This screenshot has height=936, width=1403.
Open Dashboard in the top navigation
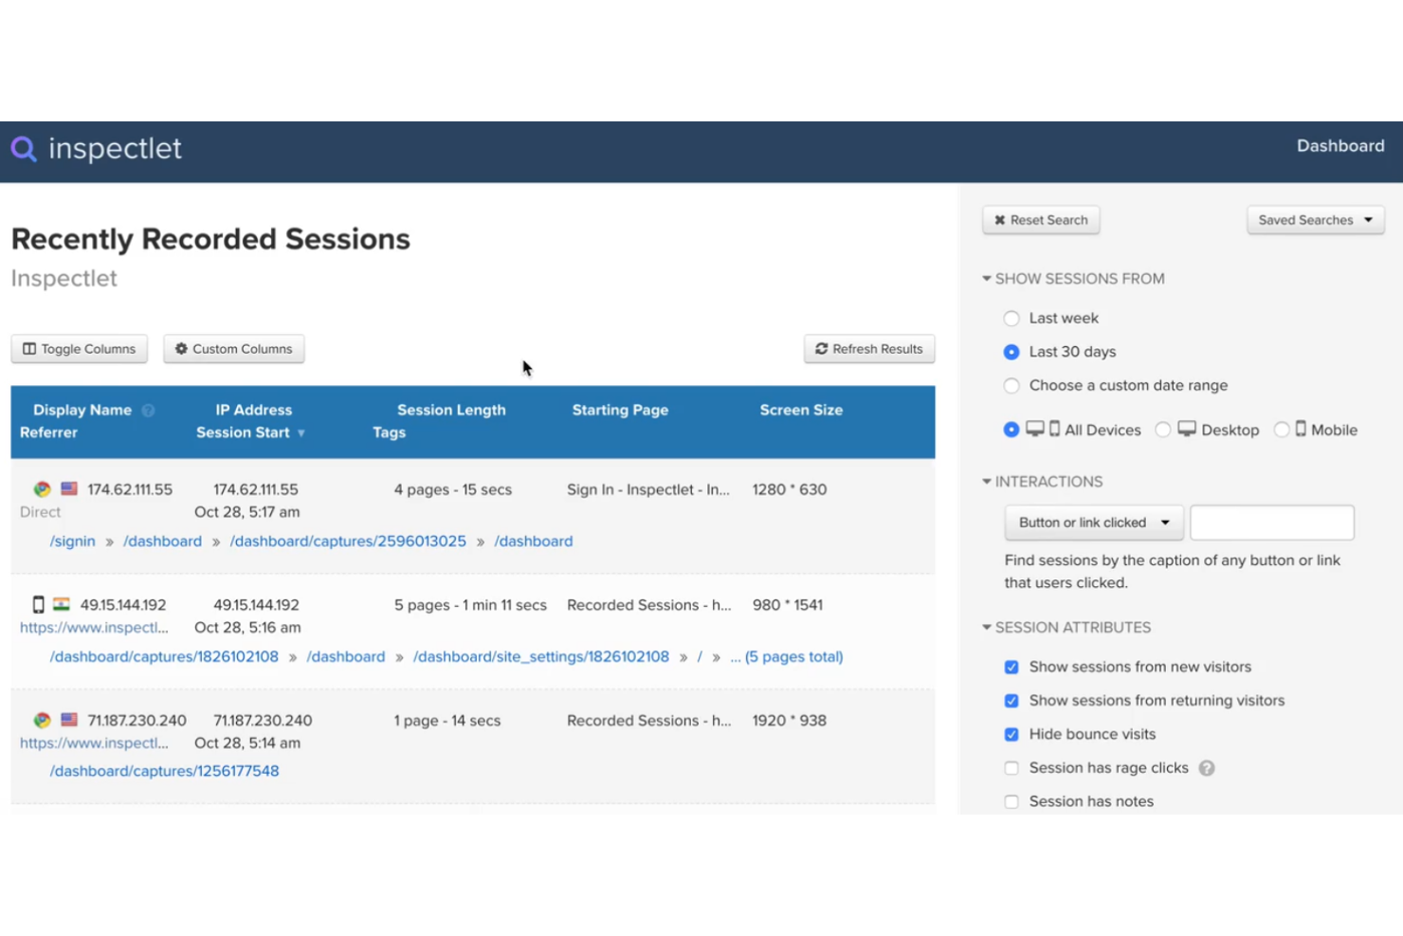(1340, 146)
